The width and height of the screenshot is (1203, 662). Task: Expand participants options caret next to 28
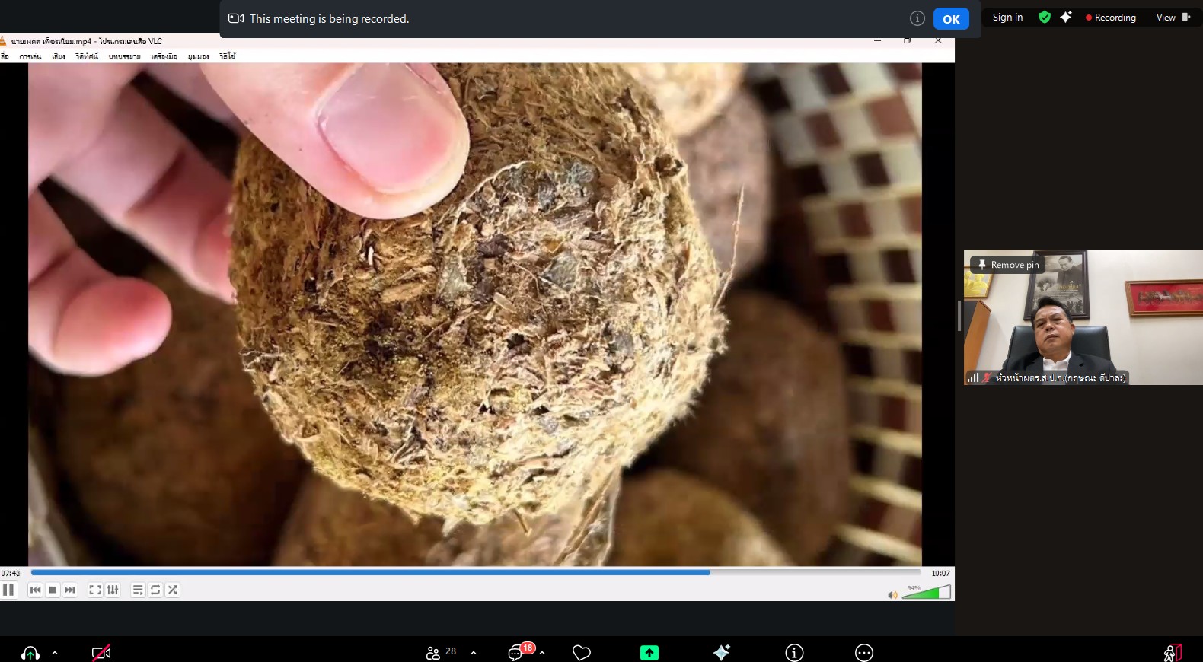tap(474, 653)
